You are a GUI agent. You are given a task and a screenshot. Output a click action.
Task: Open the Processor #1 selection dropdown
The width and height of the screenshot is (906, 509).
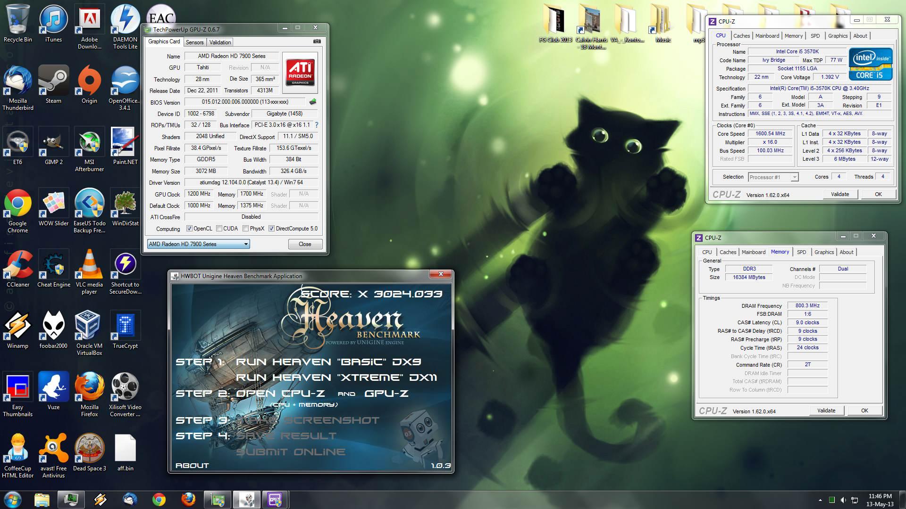773,177
